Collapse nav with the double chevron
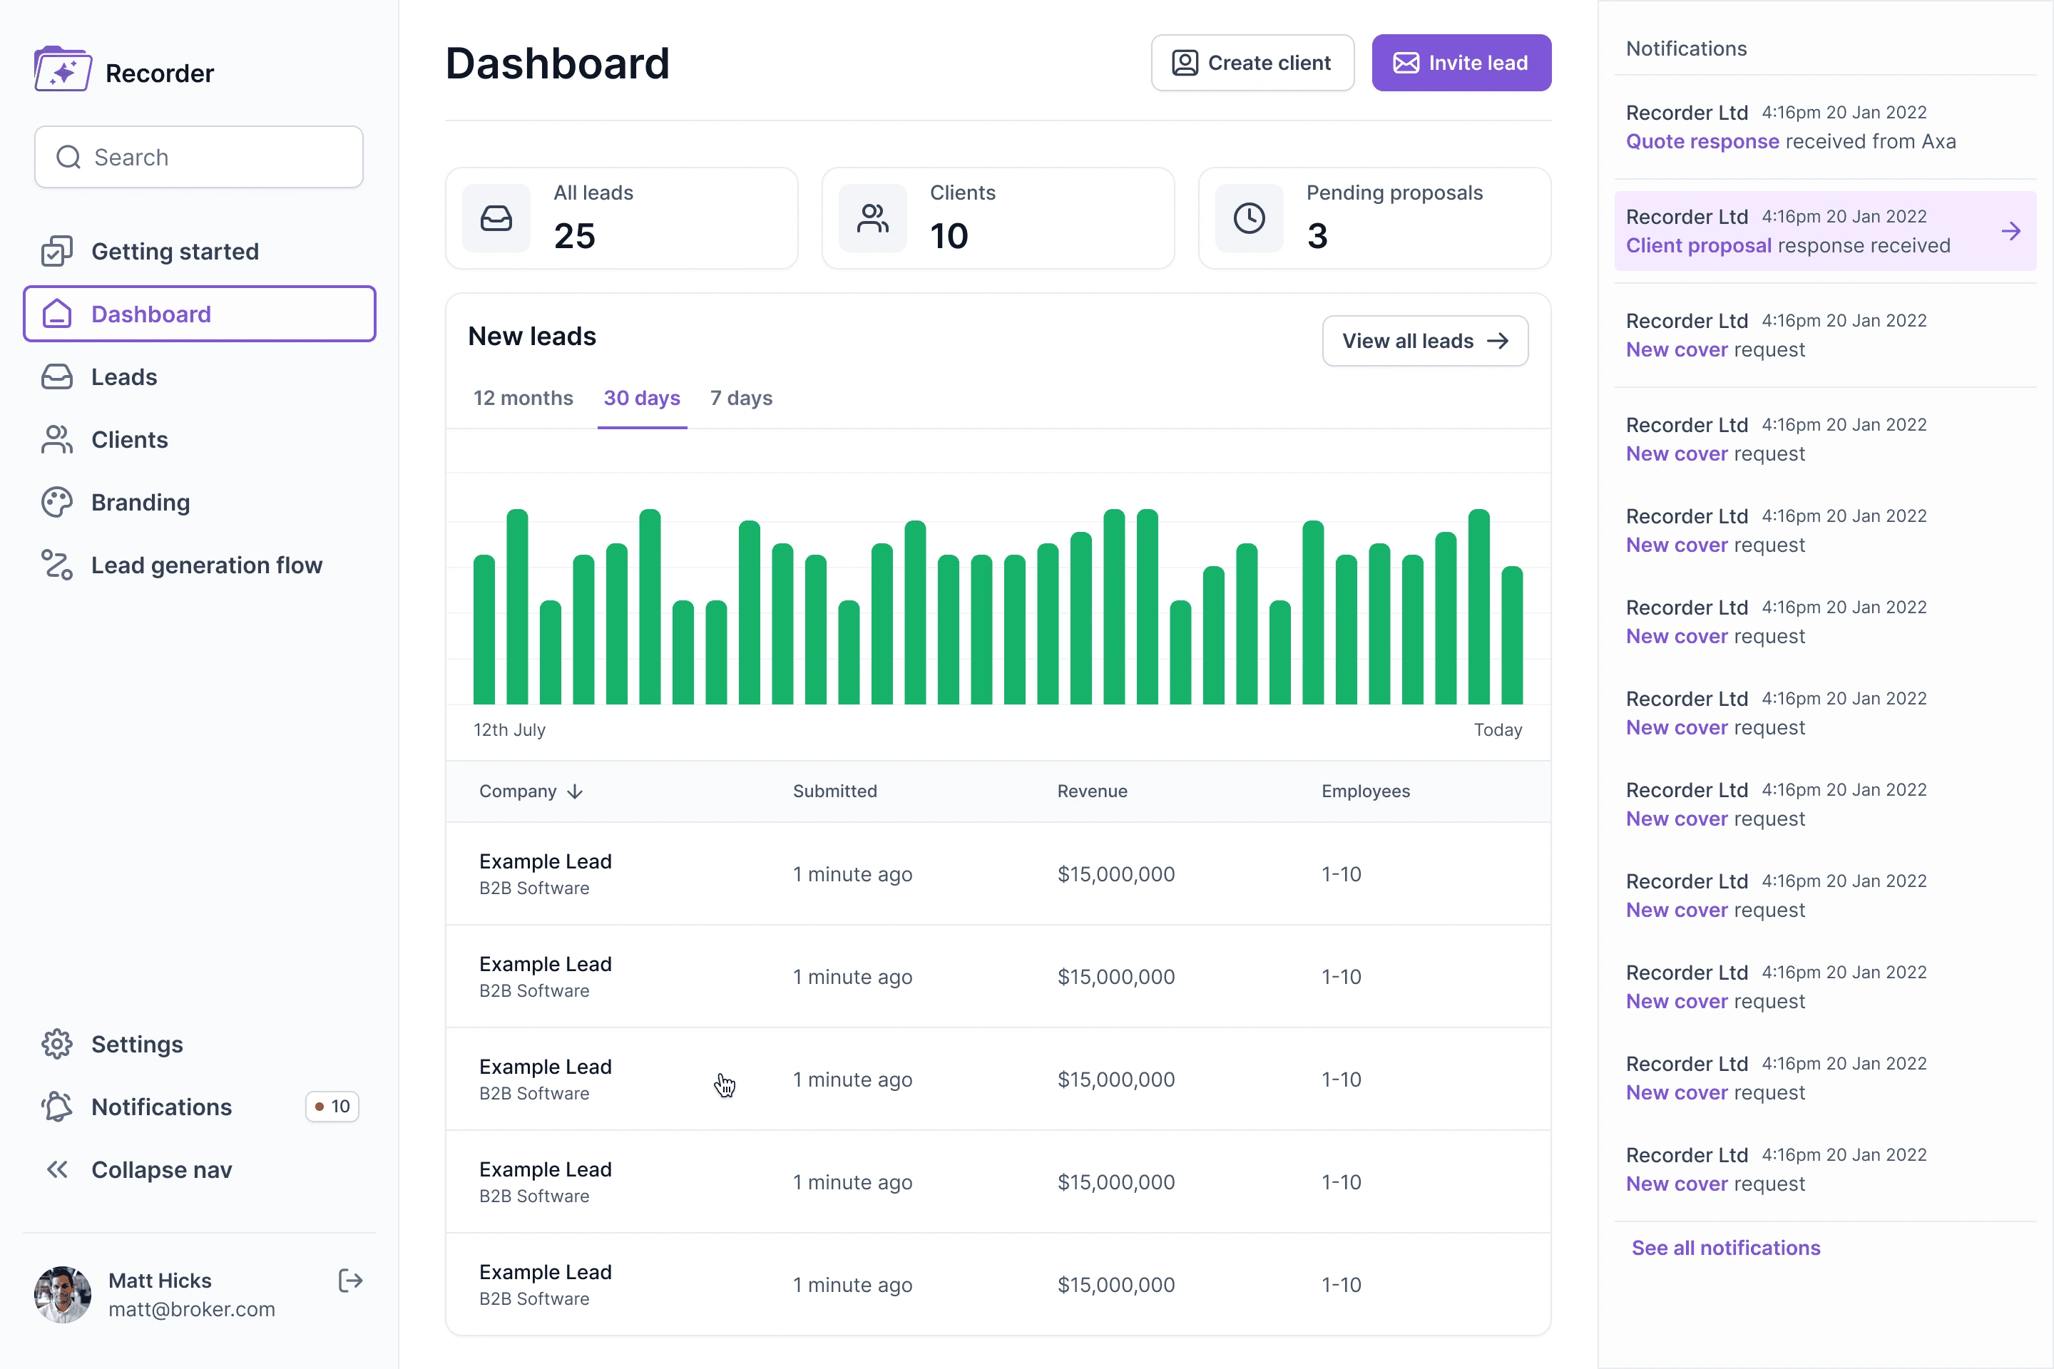The image size is (2054, 1369). point(57,1170)
